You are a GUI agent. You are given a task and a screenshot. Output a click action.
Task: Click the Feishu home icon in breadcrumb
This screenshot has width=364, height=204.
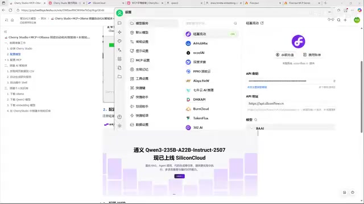[x=13, y=20]
